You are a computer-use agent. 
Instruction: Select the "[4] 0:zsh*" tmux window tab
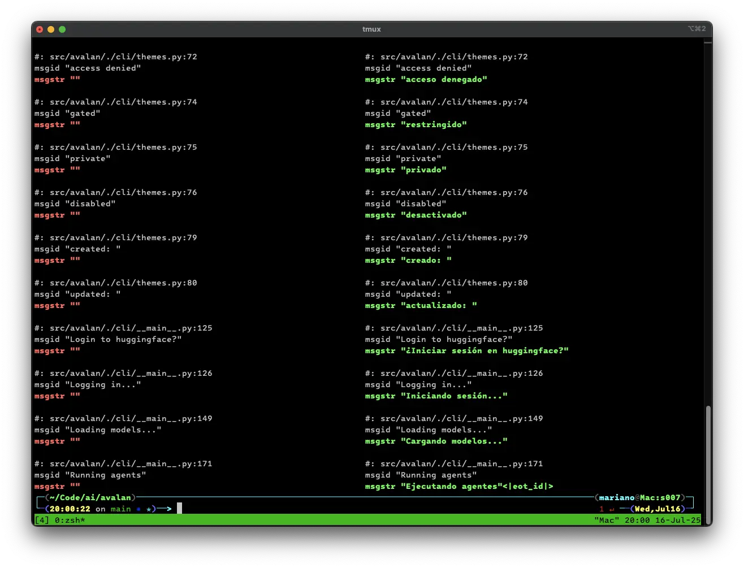(60, 520)
